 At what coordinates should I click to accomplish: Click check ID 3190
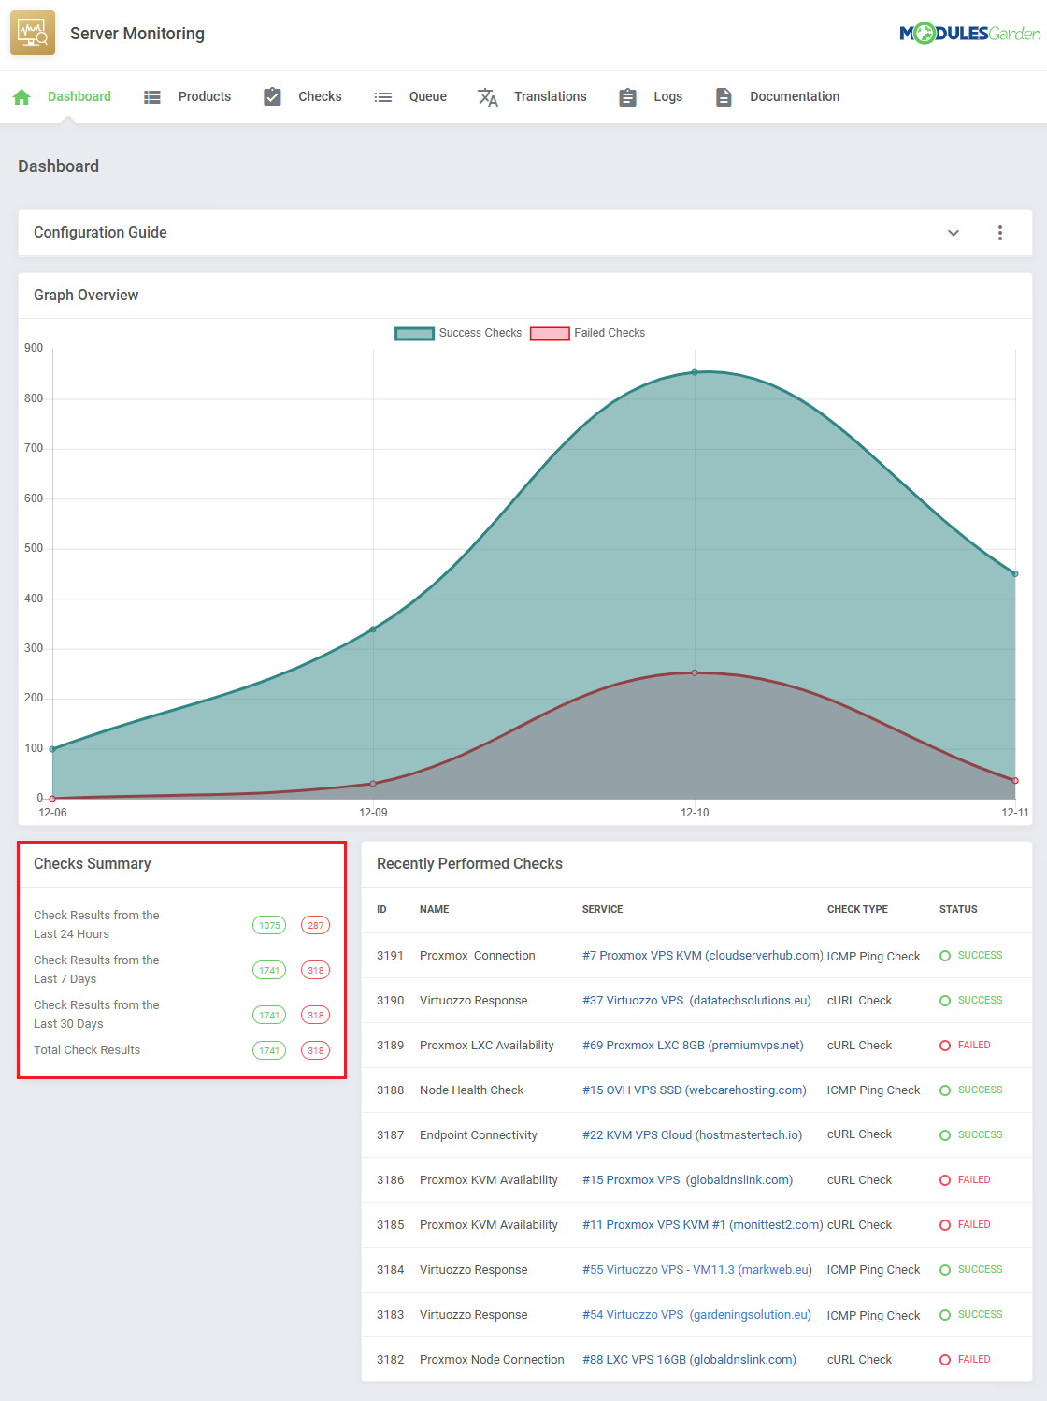[x=391, y=1001]
